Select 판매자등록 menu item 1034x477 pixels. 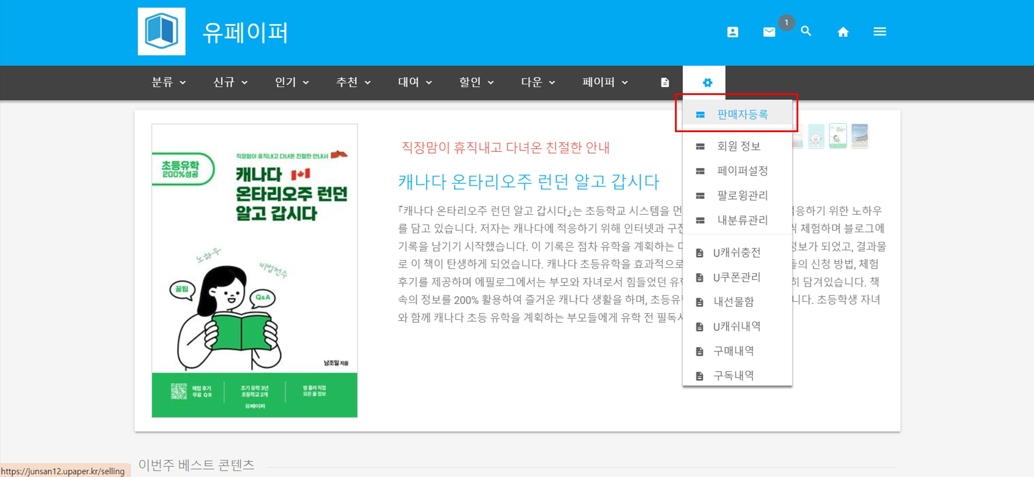(x=742, y=115)
